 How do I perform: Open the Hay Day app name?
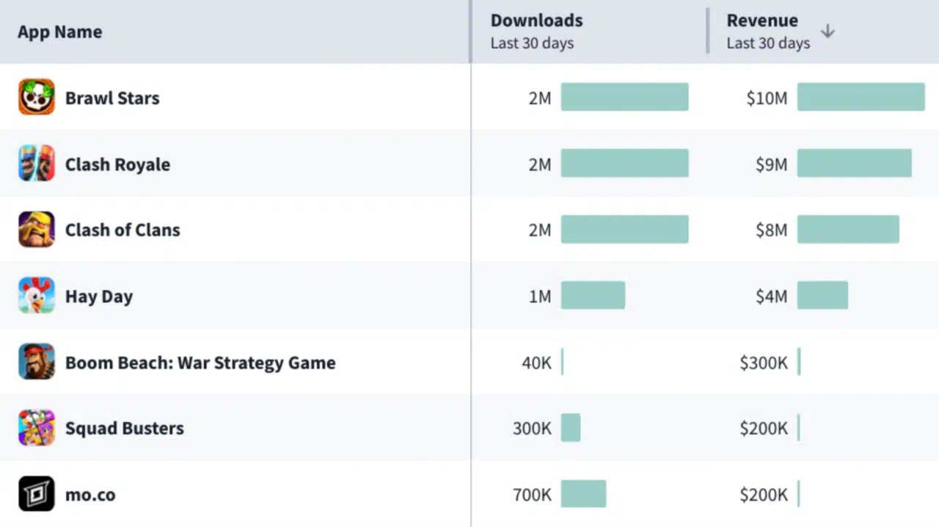point(99,297)
